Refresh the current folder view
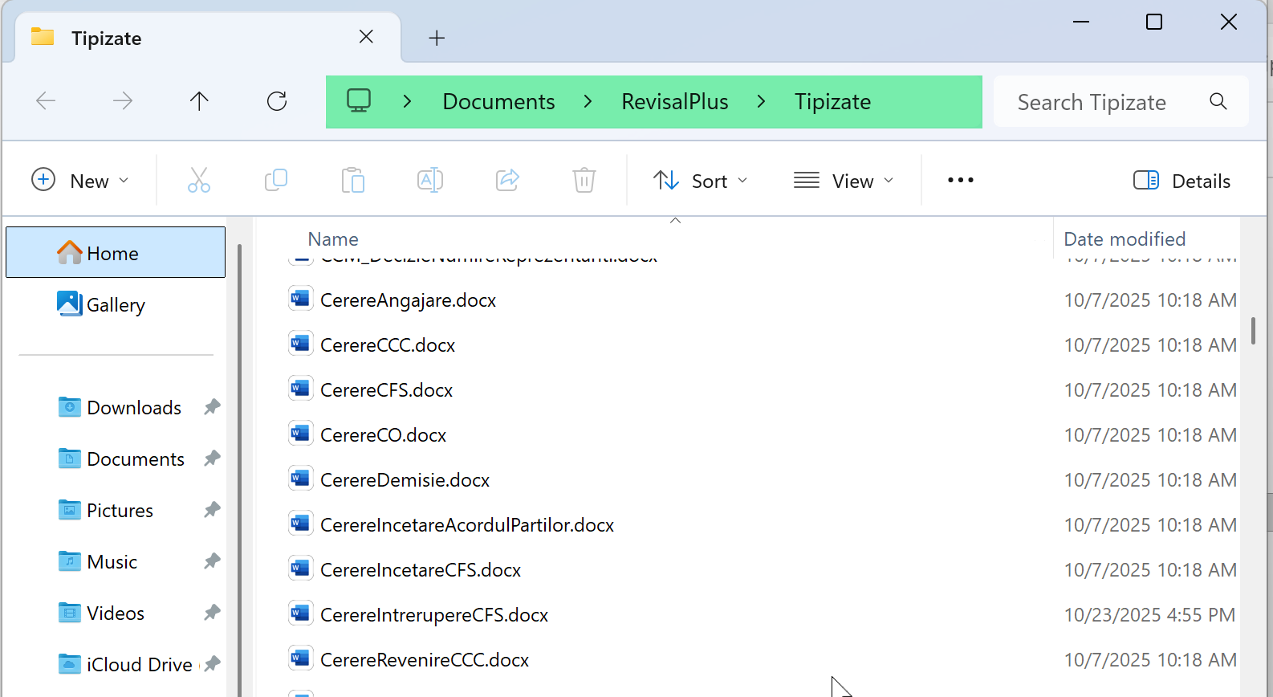 277,101
